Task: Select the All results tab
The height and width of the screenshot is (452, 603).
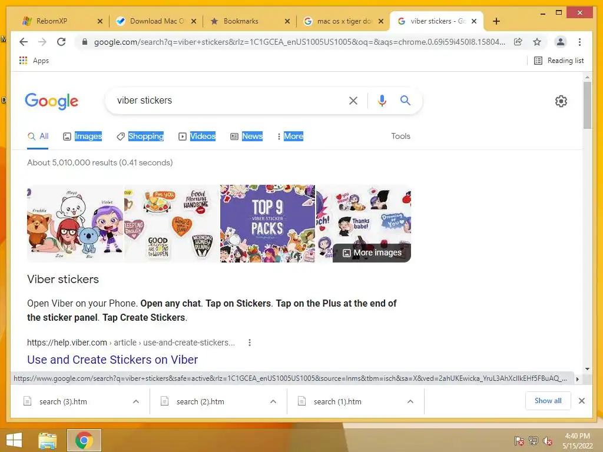Action: [38, 137]
